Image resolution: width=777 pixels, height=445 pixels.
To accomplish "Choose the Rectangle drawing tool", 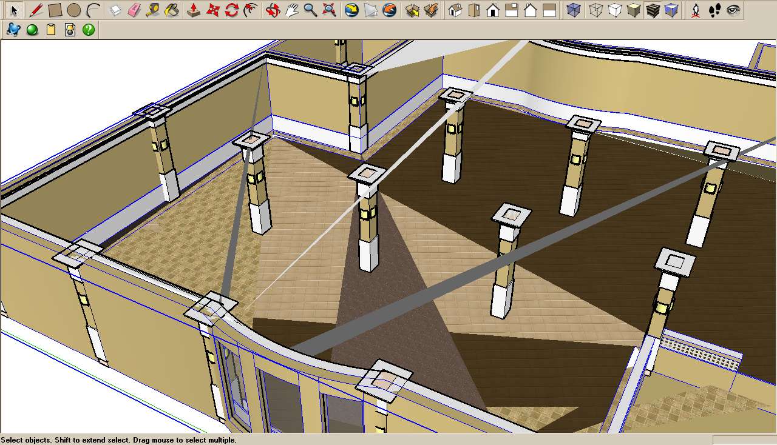I will 55,10.
